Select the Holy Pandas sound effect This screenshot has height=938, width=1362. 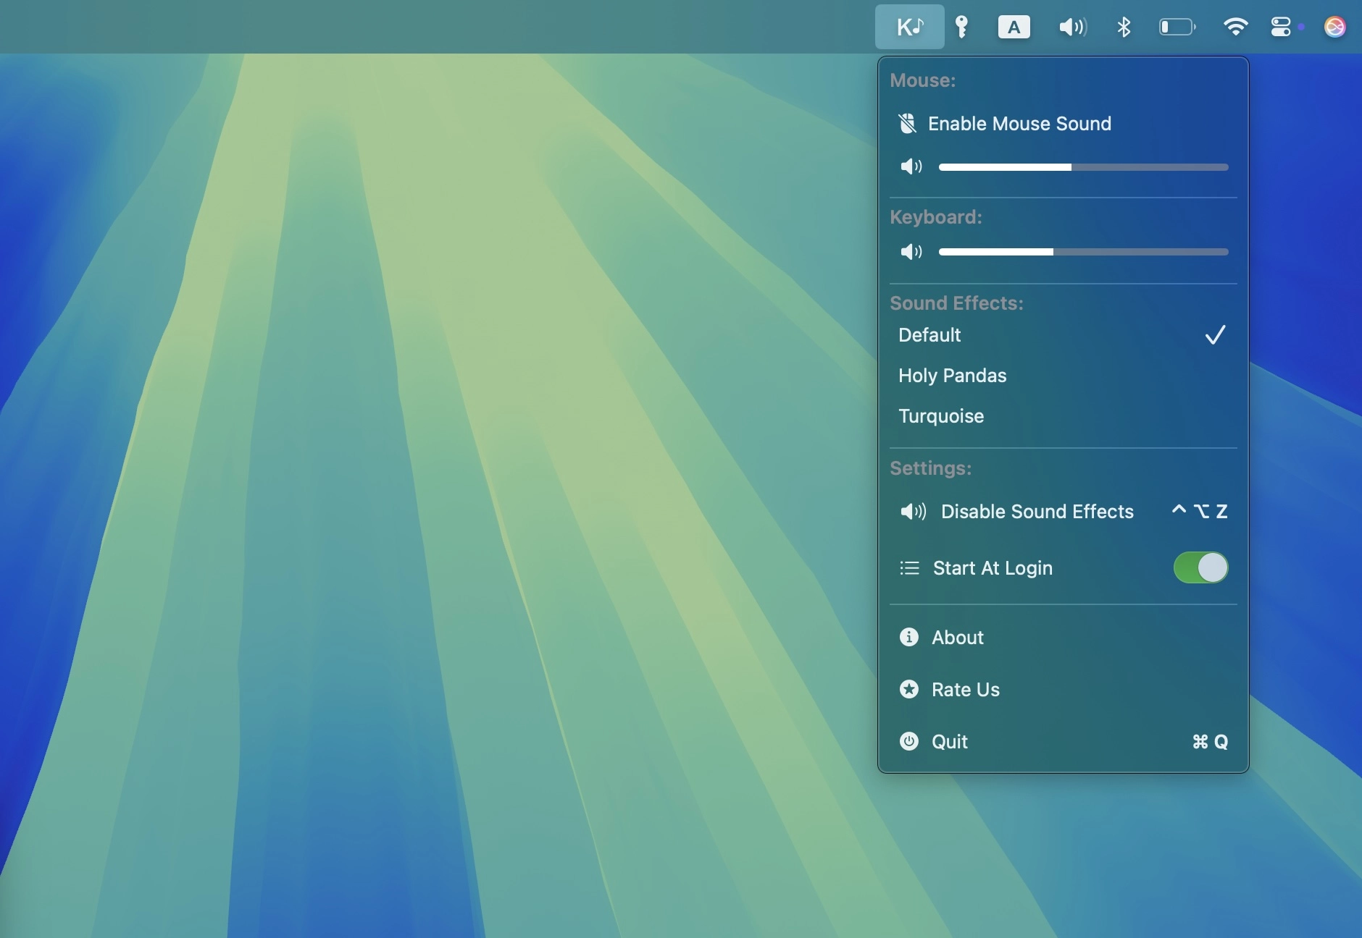(x=952, y=376)
